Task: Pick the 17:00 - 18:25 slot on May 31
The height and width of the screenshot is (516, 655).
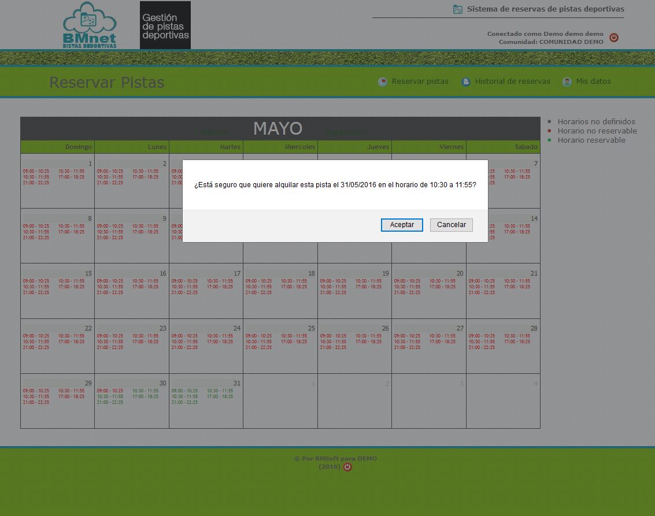Action: [x=220, y=396]
